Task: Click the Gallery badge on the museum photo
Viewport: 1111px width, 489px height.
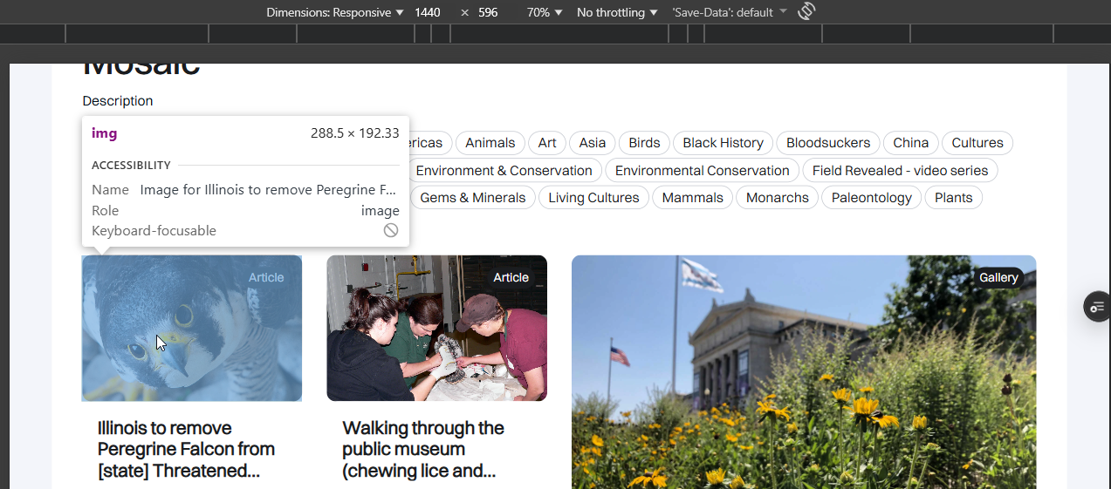Action: (x=998, y=277)
